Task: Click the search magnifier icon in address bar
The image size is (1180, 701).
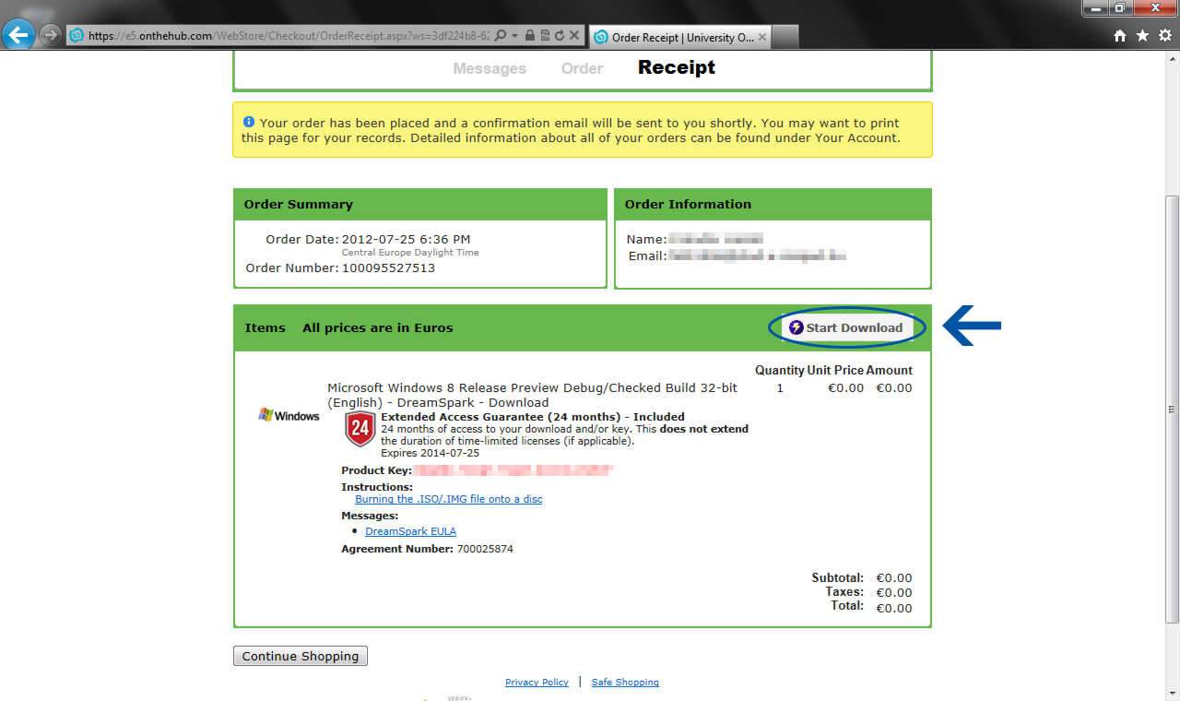Action: click(500, 36)
